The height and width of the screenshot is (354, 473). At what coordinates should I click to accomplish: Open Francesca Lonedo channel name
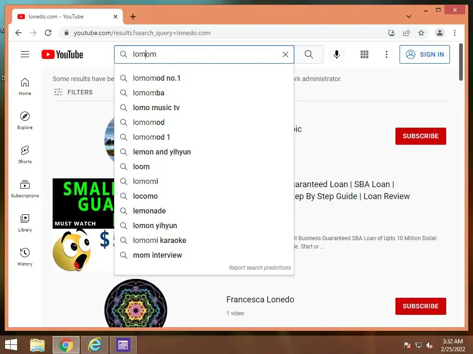(260, 300)
